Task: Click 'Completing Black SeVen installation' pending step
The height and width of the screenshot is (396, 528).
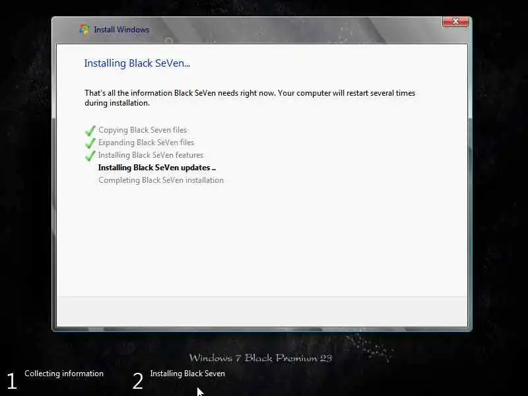Action: tap(161, 180)
